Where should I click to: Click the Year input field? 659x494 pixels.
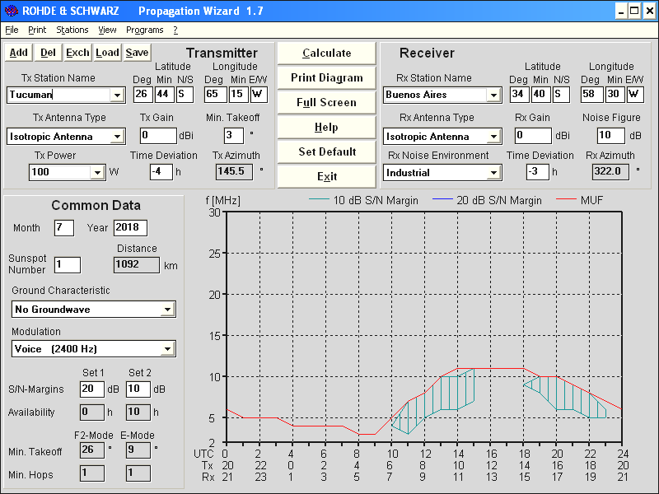pos(130,228)
